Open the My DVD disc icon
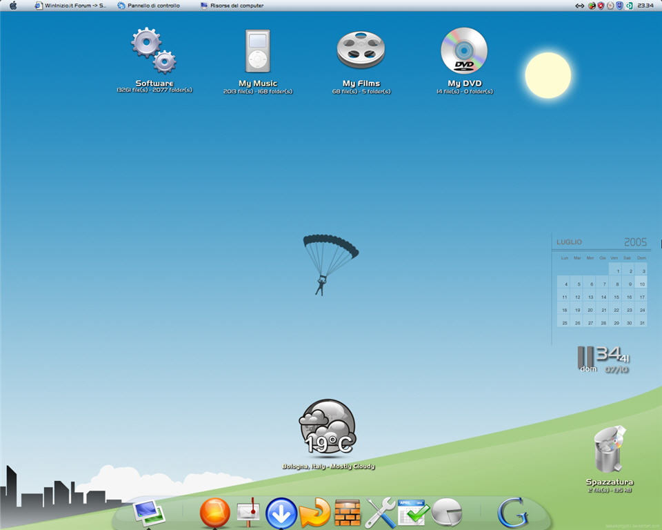The height and width of the screenshot is (530, 662). point(464,51)
